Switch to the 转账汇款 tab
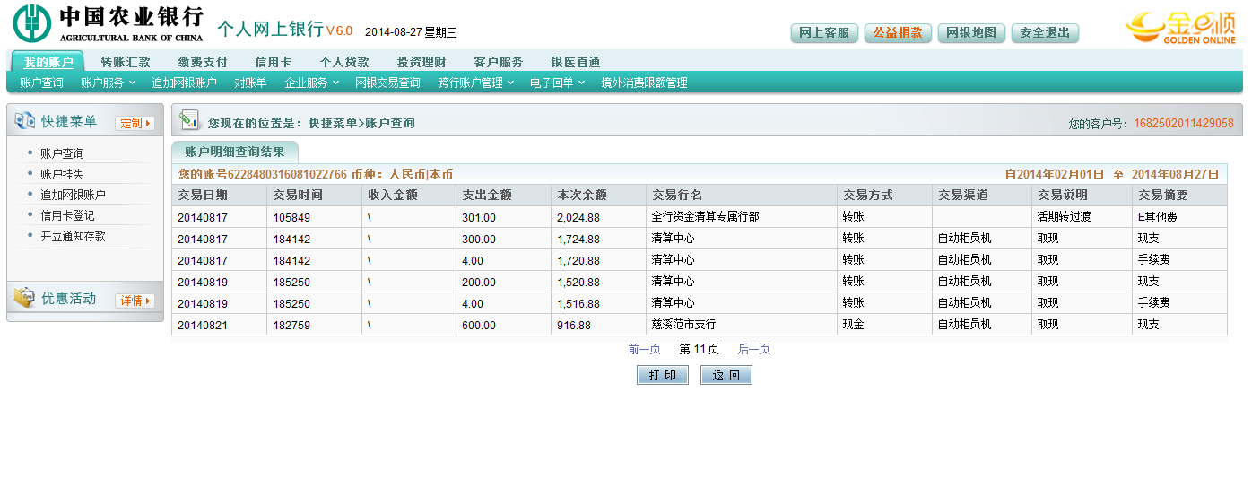Screen dimensions: 1252x488 click(126, 62)
